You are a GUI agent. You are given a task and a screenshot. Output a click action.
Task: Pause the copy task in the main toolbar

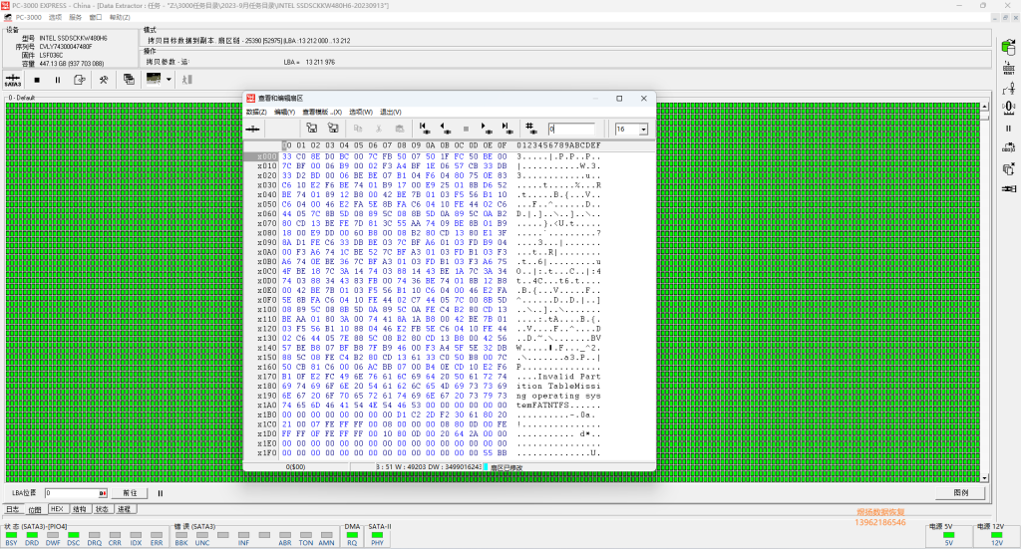pos(57,80)
